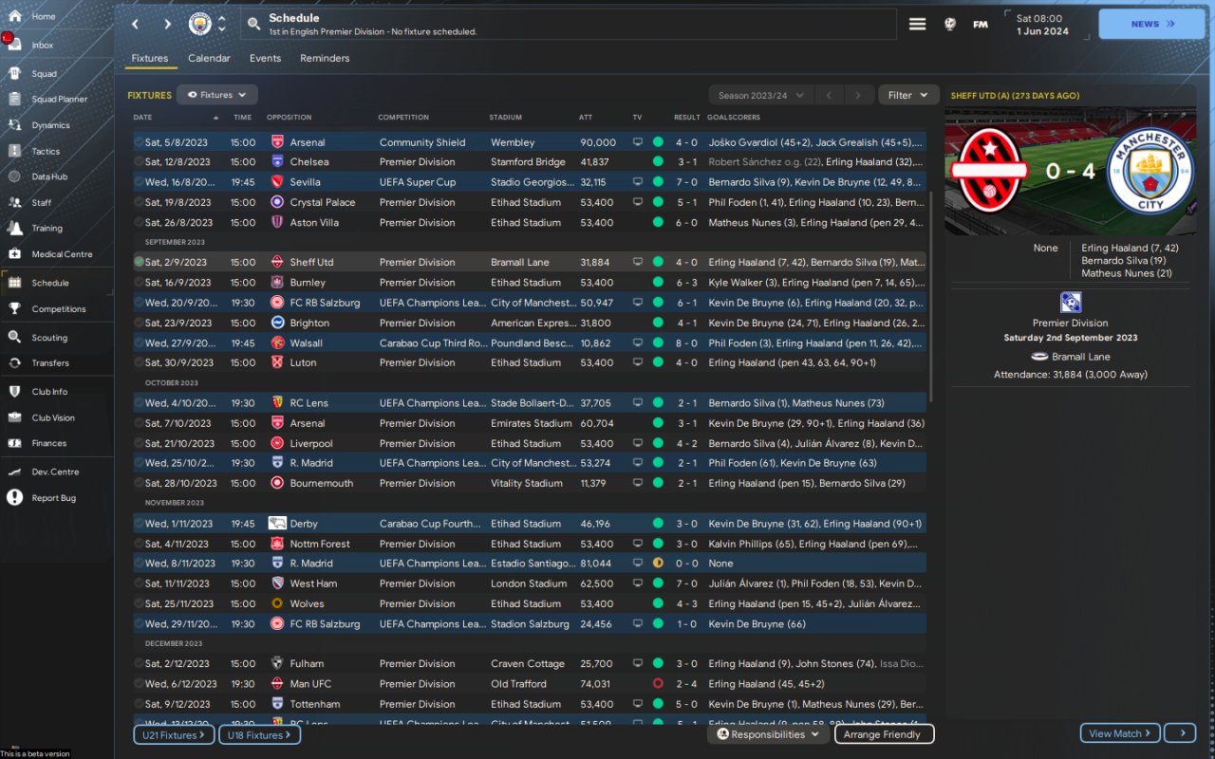Toggle the checkmark on the Aston Villa row
The height and width of the screenshot is (759, 1215).
(140, 222)
